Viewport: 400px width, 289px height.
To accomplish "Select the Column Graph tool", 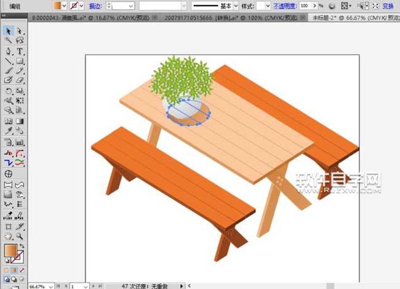I will (20, 142).
